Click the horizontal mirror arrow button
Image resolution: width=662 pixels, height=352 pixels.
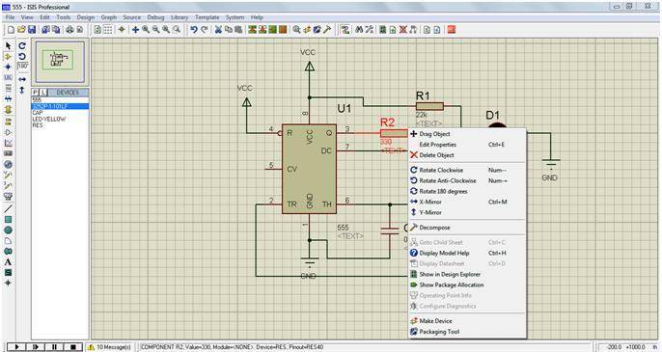click(x=22, y=79)
